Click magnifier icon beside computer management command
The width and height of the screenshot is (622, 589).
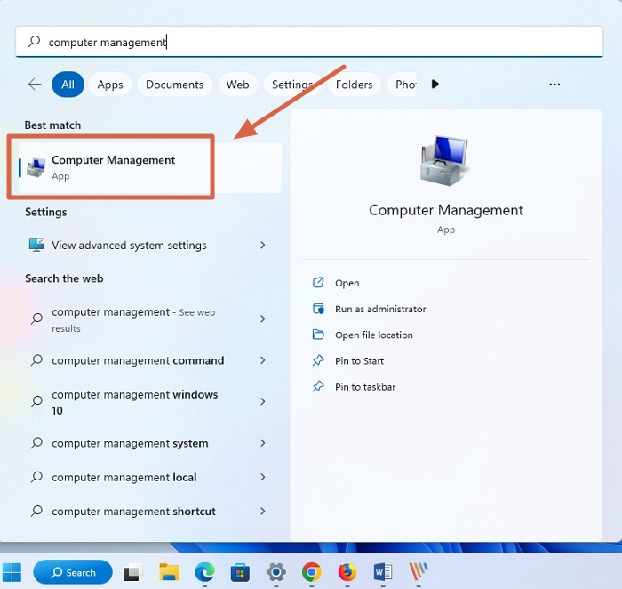37,360
